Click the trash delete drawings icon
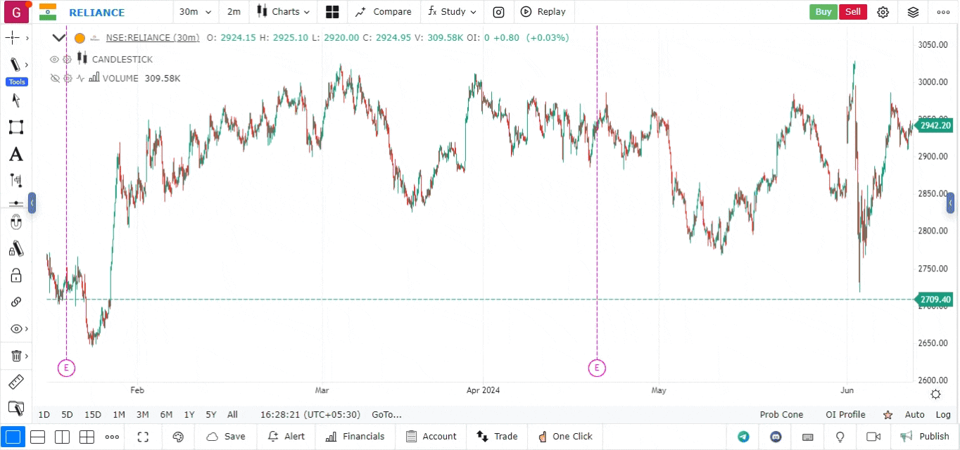The width and height of the screenshot is (960, 450). point(15,356)
